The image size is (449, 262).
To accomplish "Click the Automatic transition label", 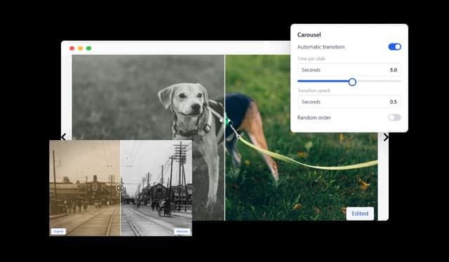I will 321,47.
